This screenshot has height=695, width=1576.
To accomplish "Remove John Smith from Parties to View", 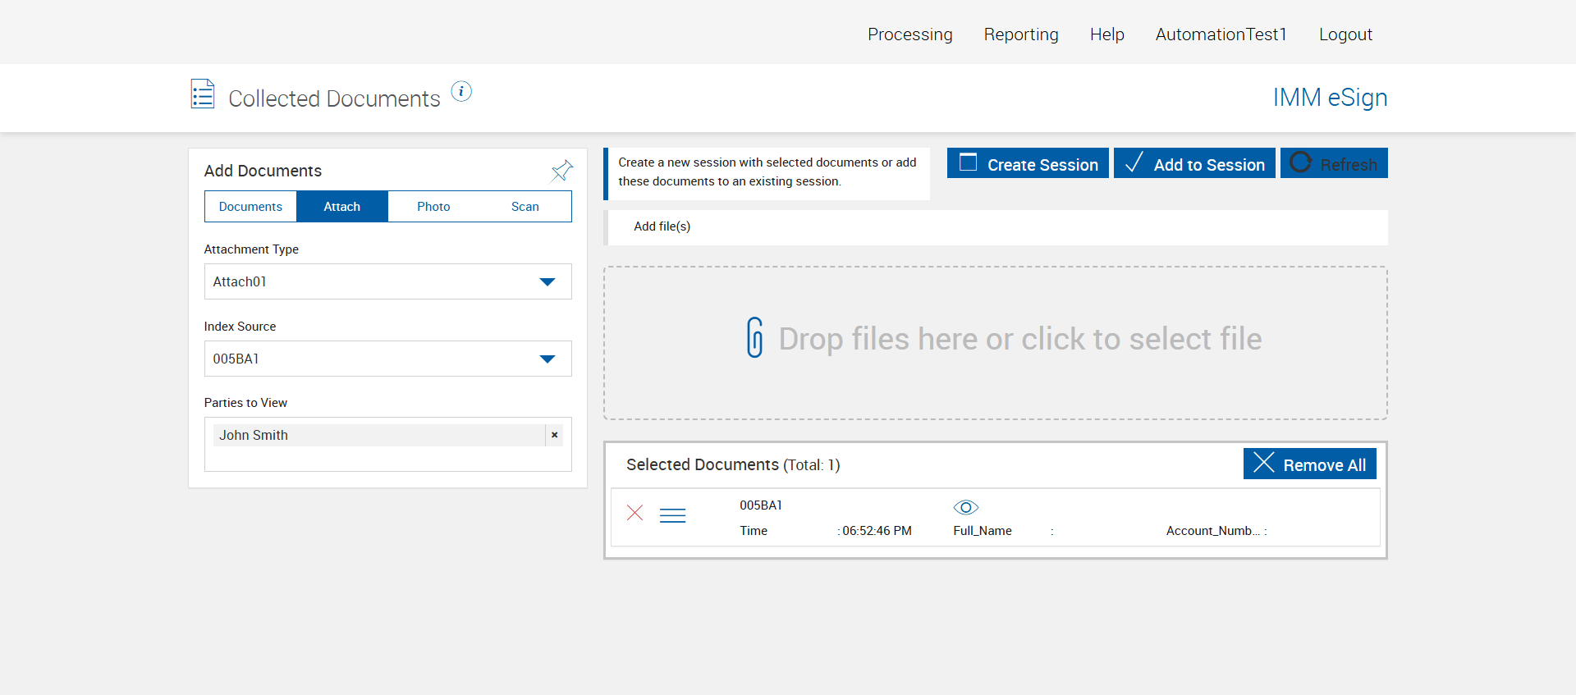I will pos(555,435).
